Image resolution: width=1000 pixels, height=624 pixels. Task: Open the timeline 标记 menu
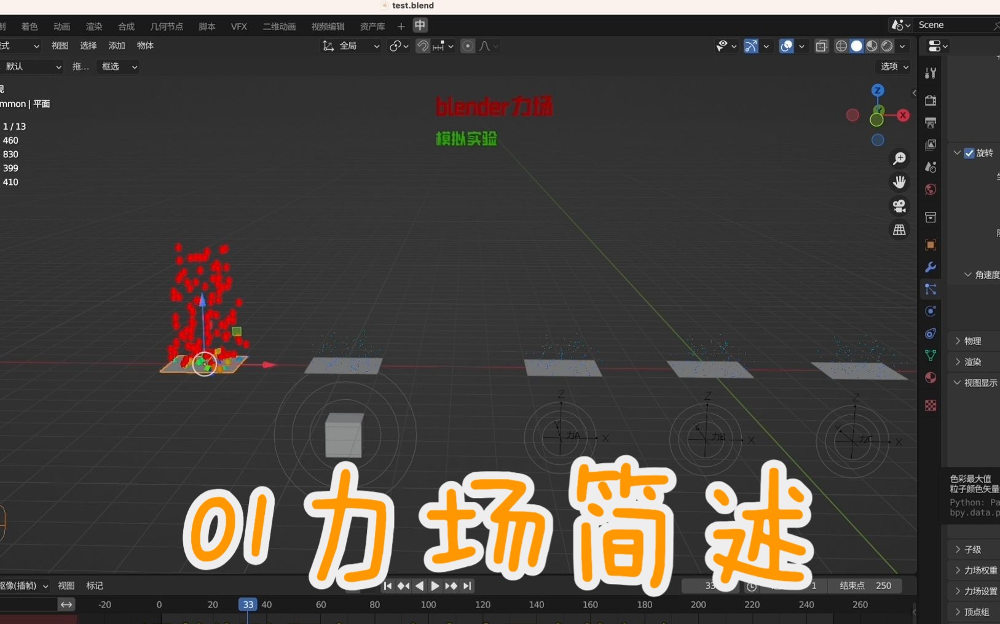tap(95, 586)
